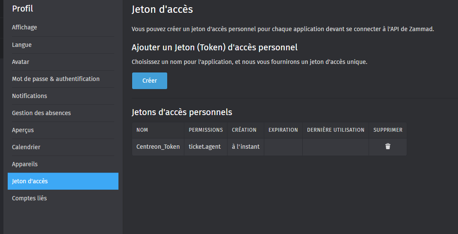
Task: Select the Centreon_Token name cell
Action: click(x=158, y=147)
